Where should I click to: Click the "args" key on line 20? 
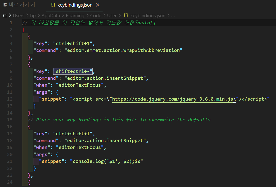click(x=42, y=155)
